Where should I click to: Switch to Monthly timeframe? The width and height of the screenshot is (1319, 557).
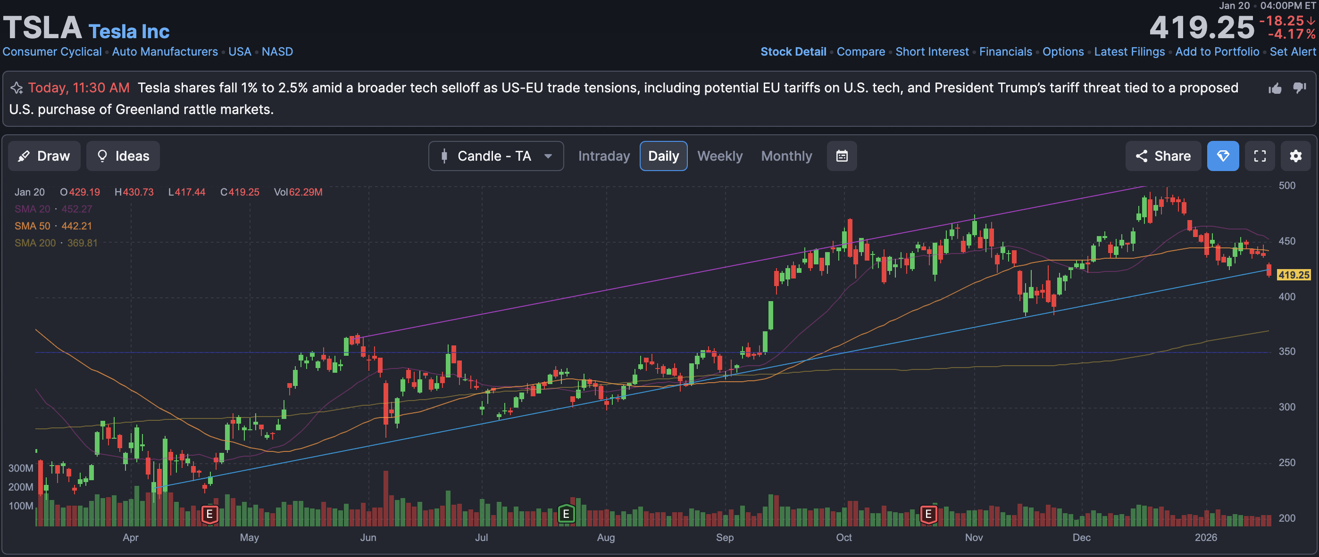(786, 156)
